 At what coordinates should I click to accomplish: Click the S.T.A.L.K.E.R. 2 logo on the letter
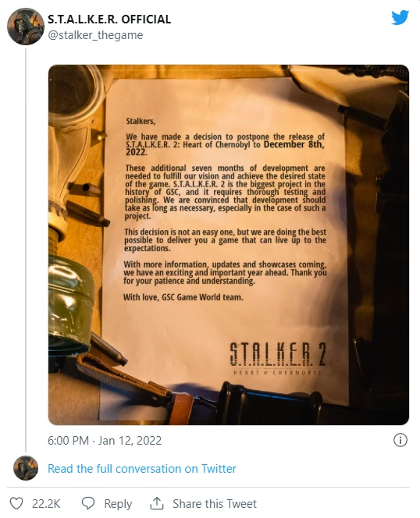point(277,358)
